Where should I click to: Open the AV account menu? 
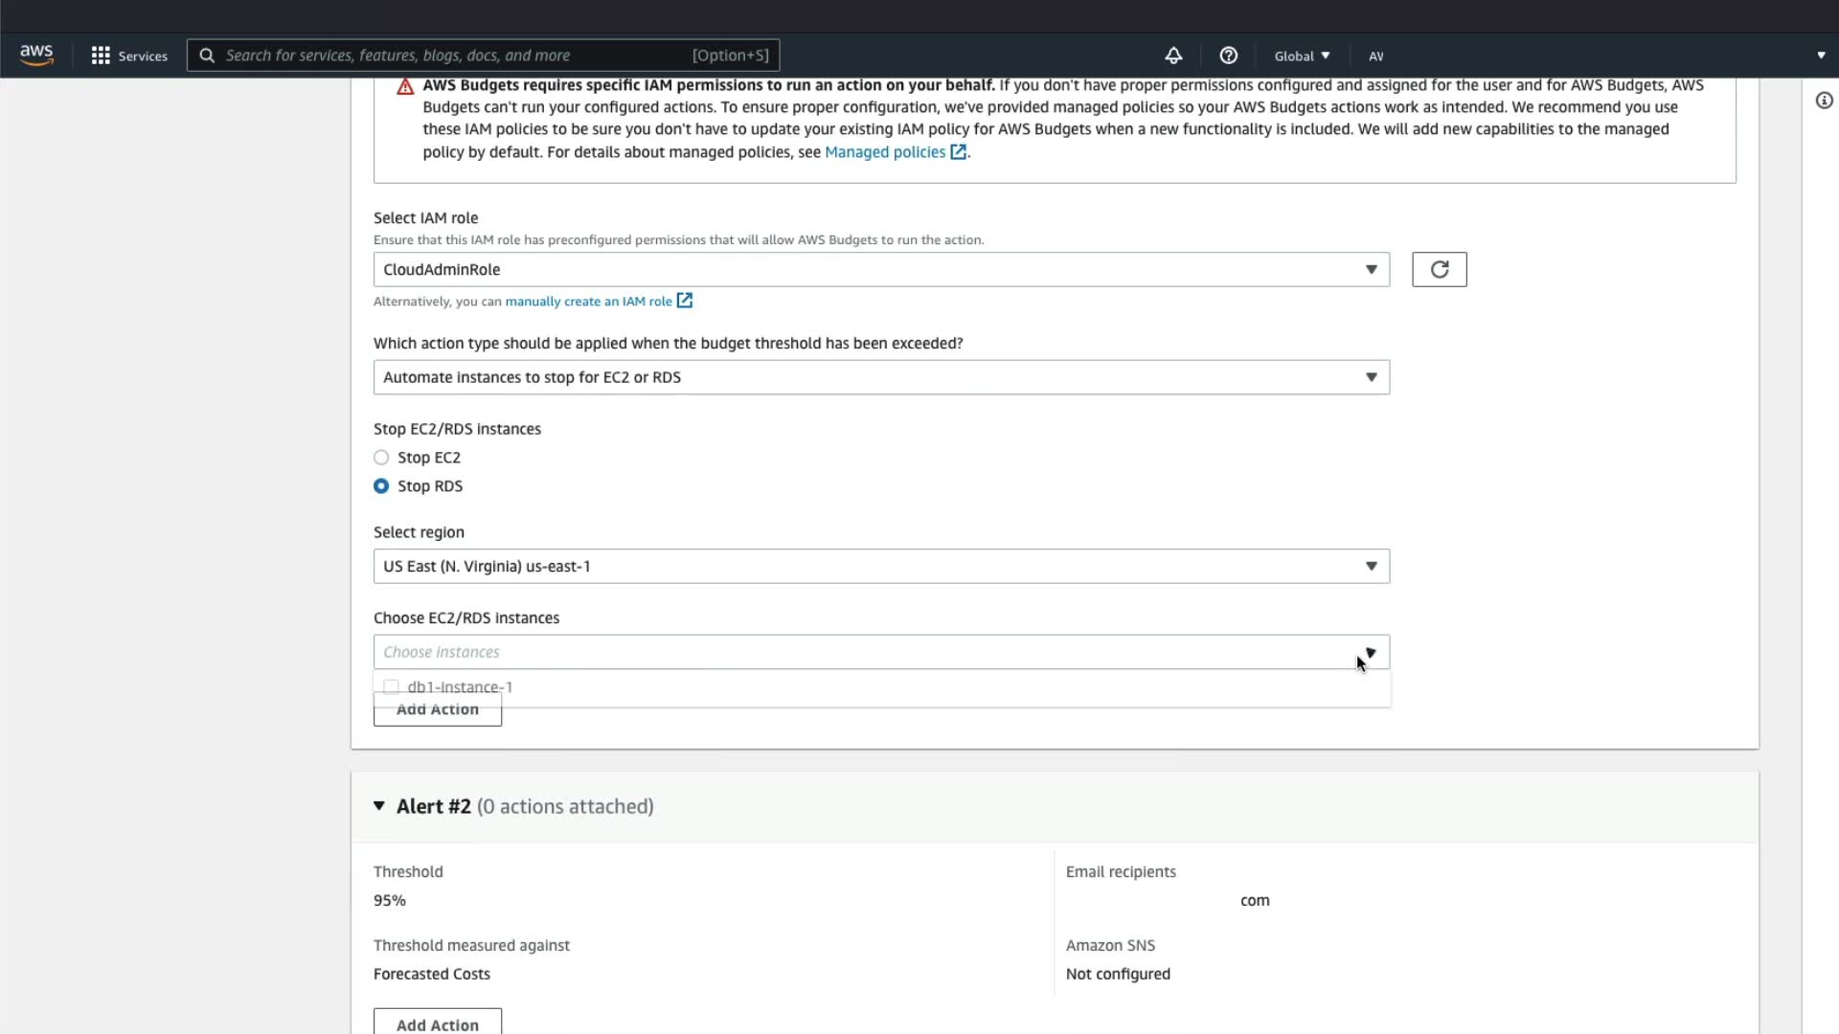click(1375, 56)
